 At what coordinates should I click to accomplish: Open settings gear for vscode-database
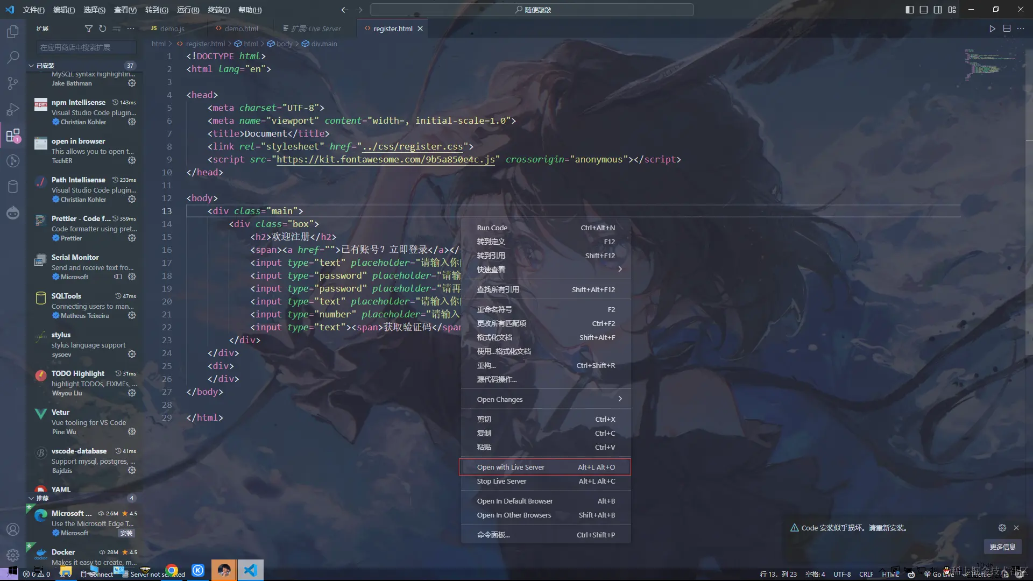point(132,471)
